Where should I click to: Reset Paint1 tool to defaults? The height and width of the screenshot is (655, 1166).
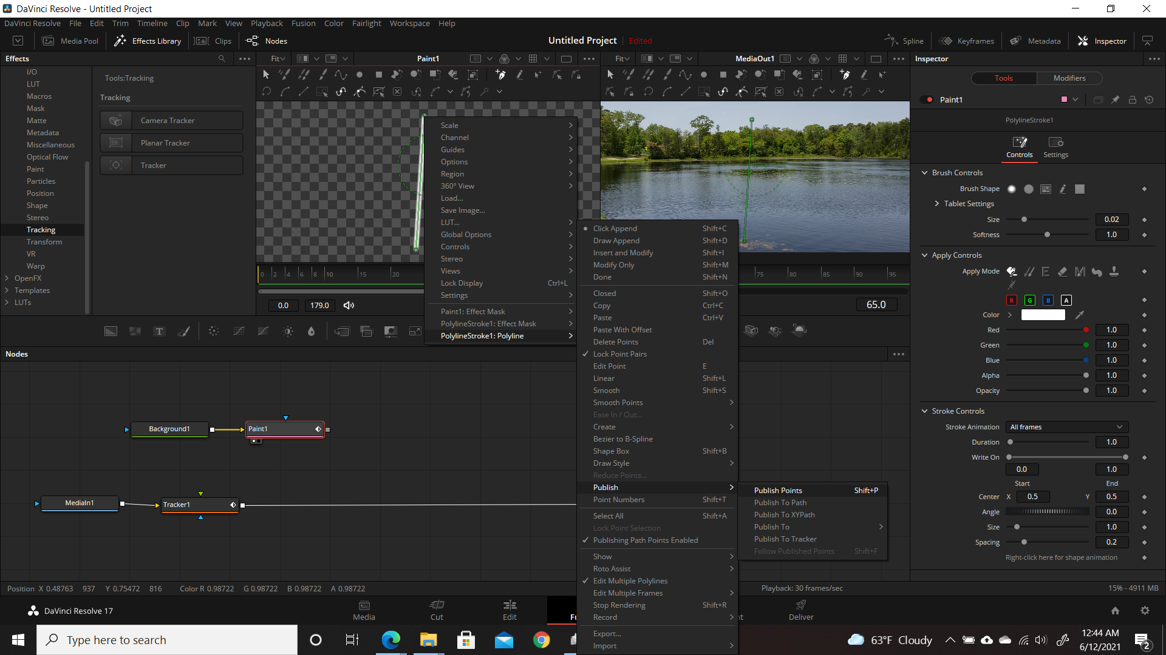pos(1149,100)
